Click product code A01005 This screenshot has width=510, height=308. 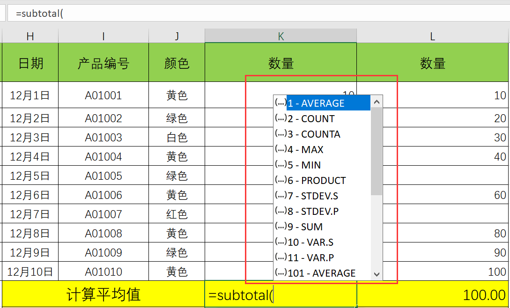coord(103,176)
